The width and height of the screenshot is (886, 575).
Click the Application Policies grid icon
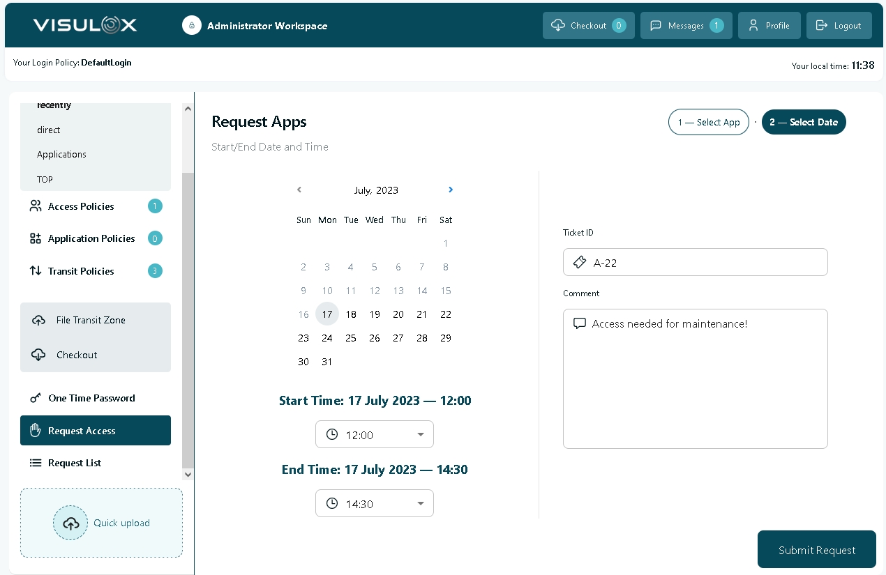(x=36, y=238)
